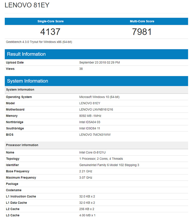Viewport: 195px width, 220px height.
Task: Click the processor Name label
Action: coord(10,153)
